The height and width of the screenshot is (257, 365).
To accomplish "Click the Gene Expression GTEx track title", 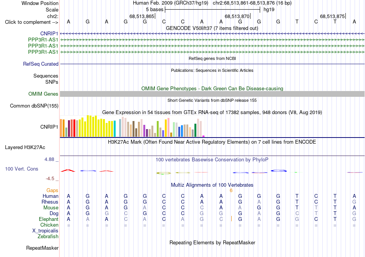I will pos(212,113).
